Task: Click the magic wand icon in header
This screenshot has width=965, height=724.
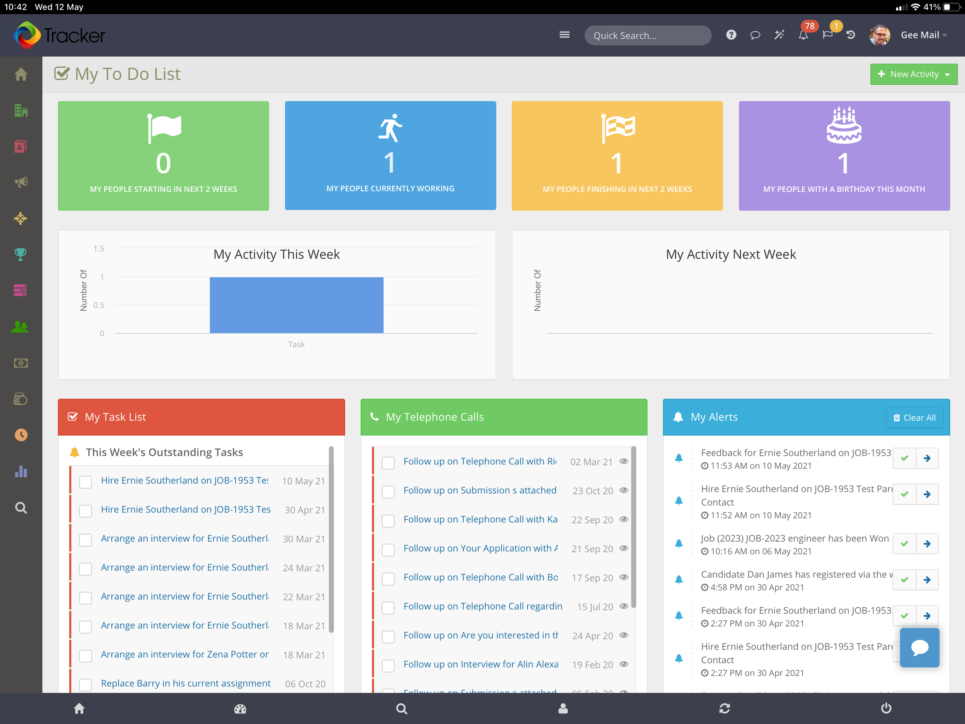Action: (779, 35)
